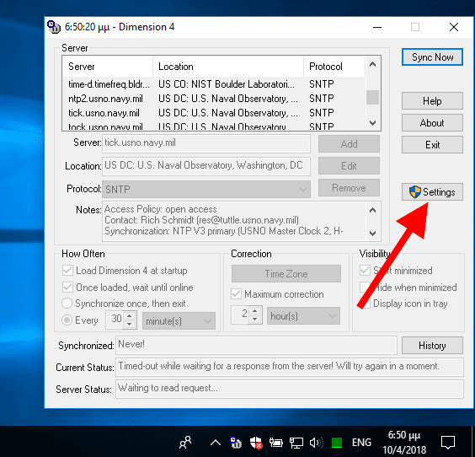Image resolution: width=475 pixels, height=457 pixels.
Task: Click the server list scrollbar thumb
Action: point(372,97)
